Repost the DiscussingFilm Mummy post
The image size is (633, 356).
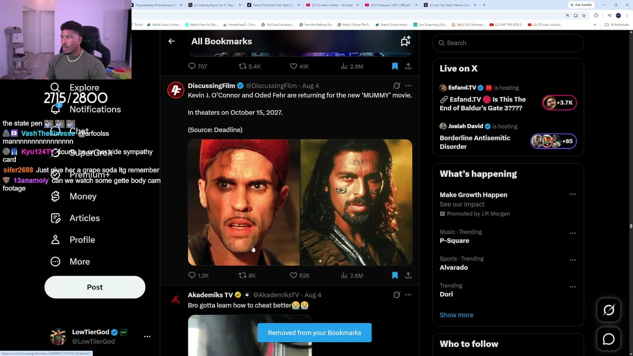coord(247,275)
